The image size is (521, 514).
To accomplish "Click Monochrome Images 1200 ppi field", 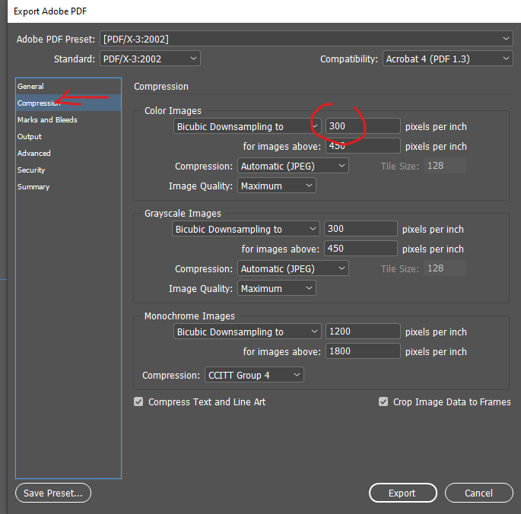I will click(363, 332).
